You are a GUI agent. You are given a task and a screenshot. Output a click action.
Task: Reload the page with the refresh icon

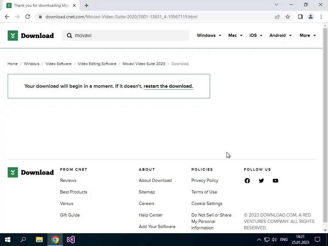point(28,17)
